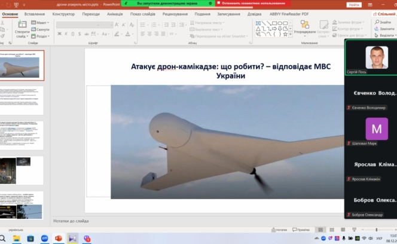
Task: Click the Notes (Нотатки) status bar button
Action: (x=279, y=230)
